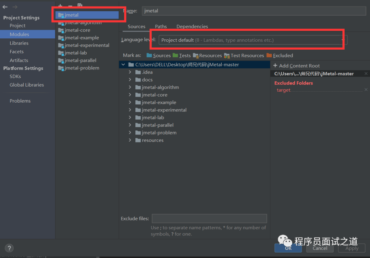370x258 pixels.
Task: Expand the jmetal-parallel folder in tree
Action: 130,125
